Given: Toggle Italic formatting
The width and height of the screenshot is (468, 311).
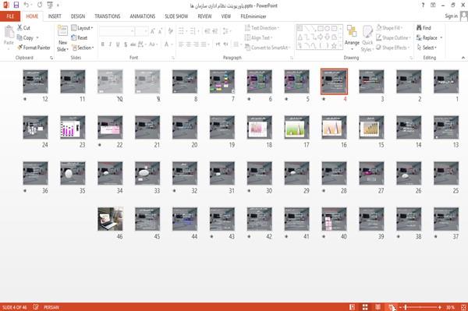Looking at the screenshot, I should [x=110, y=44].
